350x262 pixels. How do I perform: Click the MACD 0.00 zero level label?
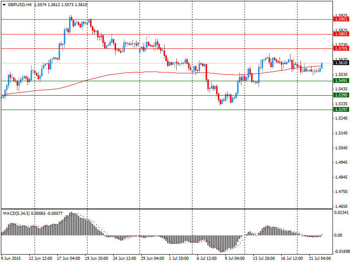pos(338,235)
